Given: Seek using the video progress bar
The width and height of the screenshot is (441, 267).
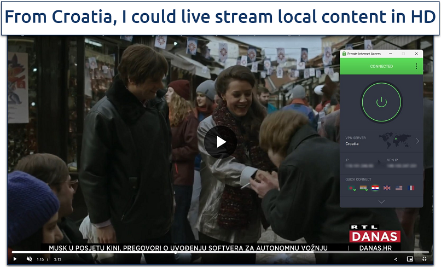Looking at the screenshot, I should tap(220, 252).
